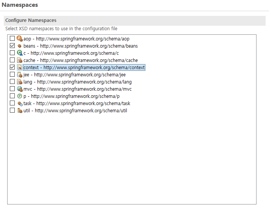Select the aop schema URL row text
Image resolution: width=269 pixels, height=209 pixels.
[x=76, y=39]
